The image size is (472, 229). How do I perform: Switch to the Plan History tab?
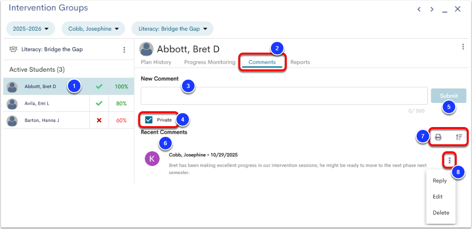tap(156, 62)
